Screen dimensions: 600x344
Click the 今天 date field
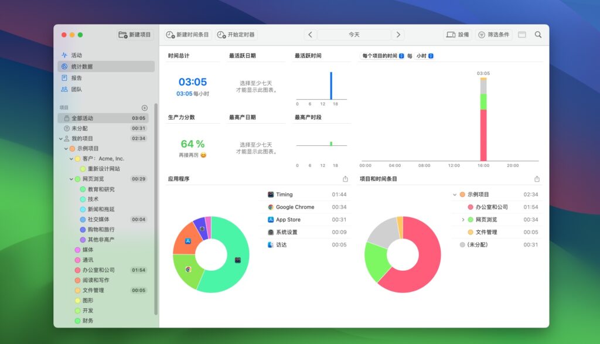click(x=354, y=35)
